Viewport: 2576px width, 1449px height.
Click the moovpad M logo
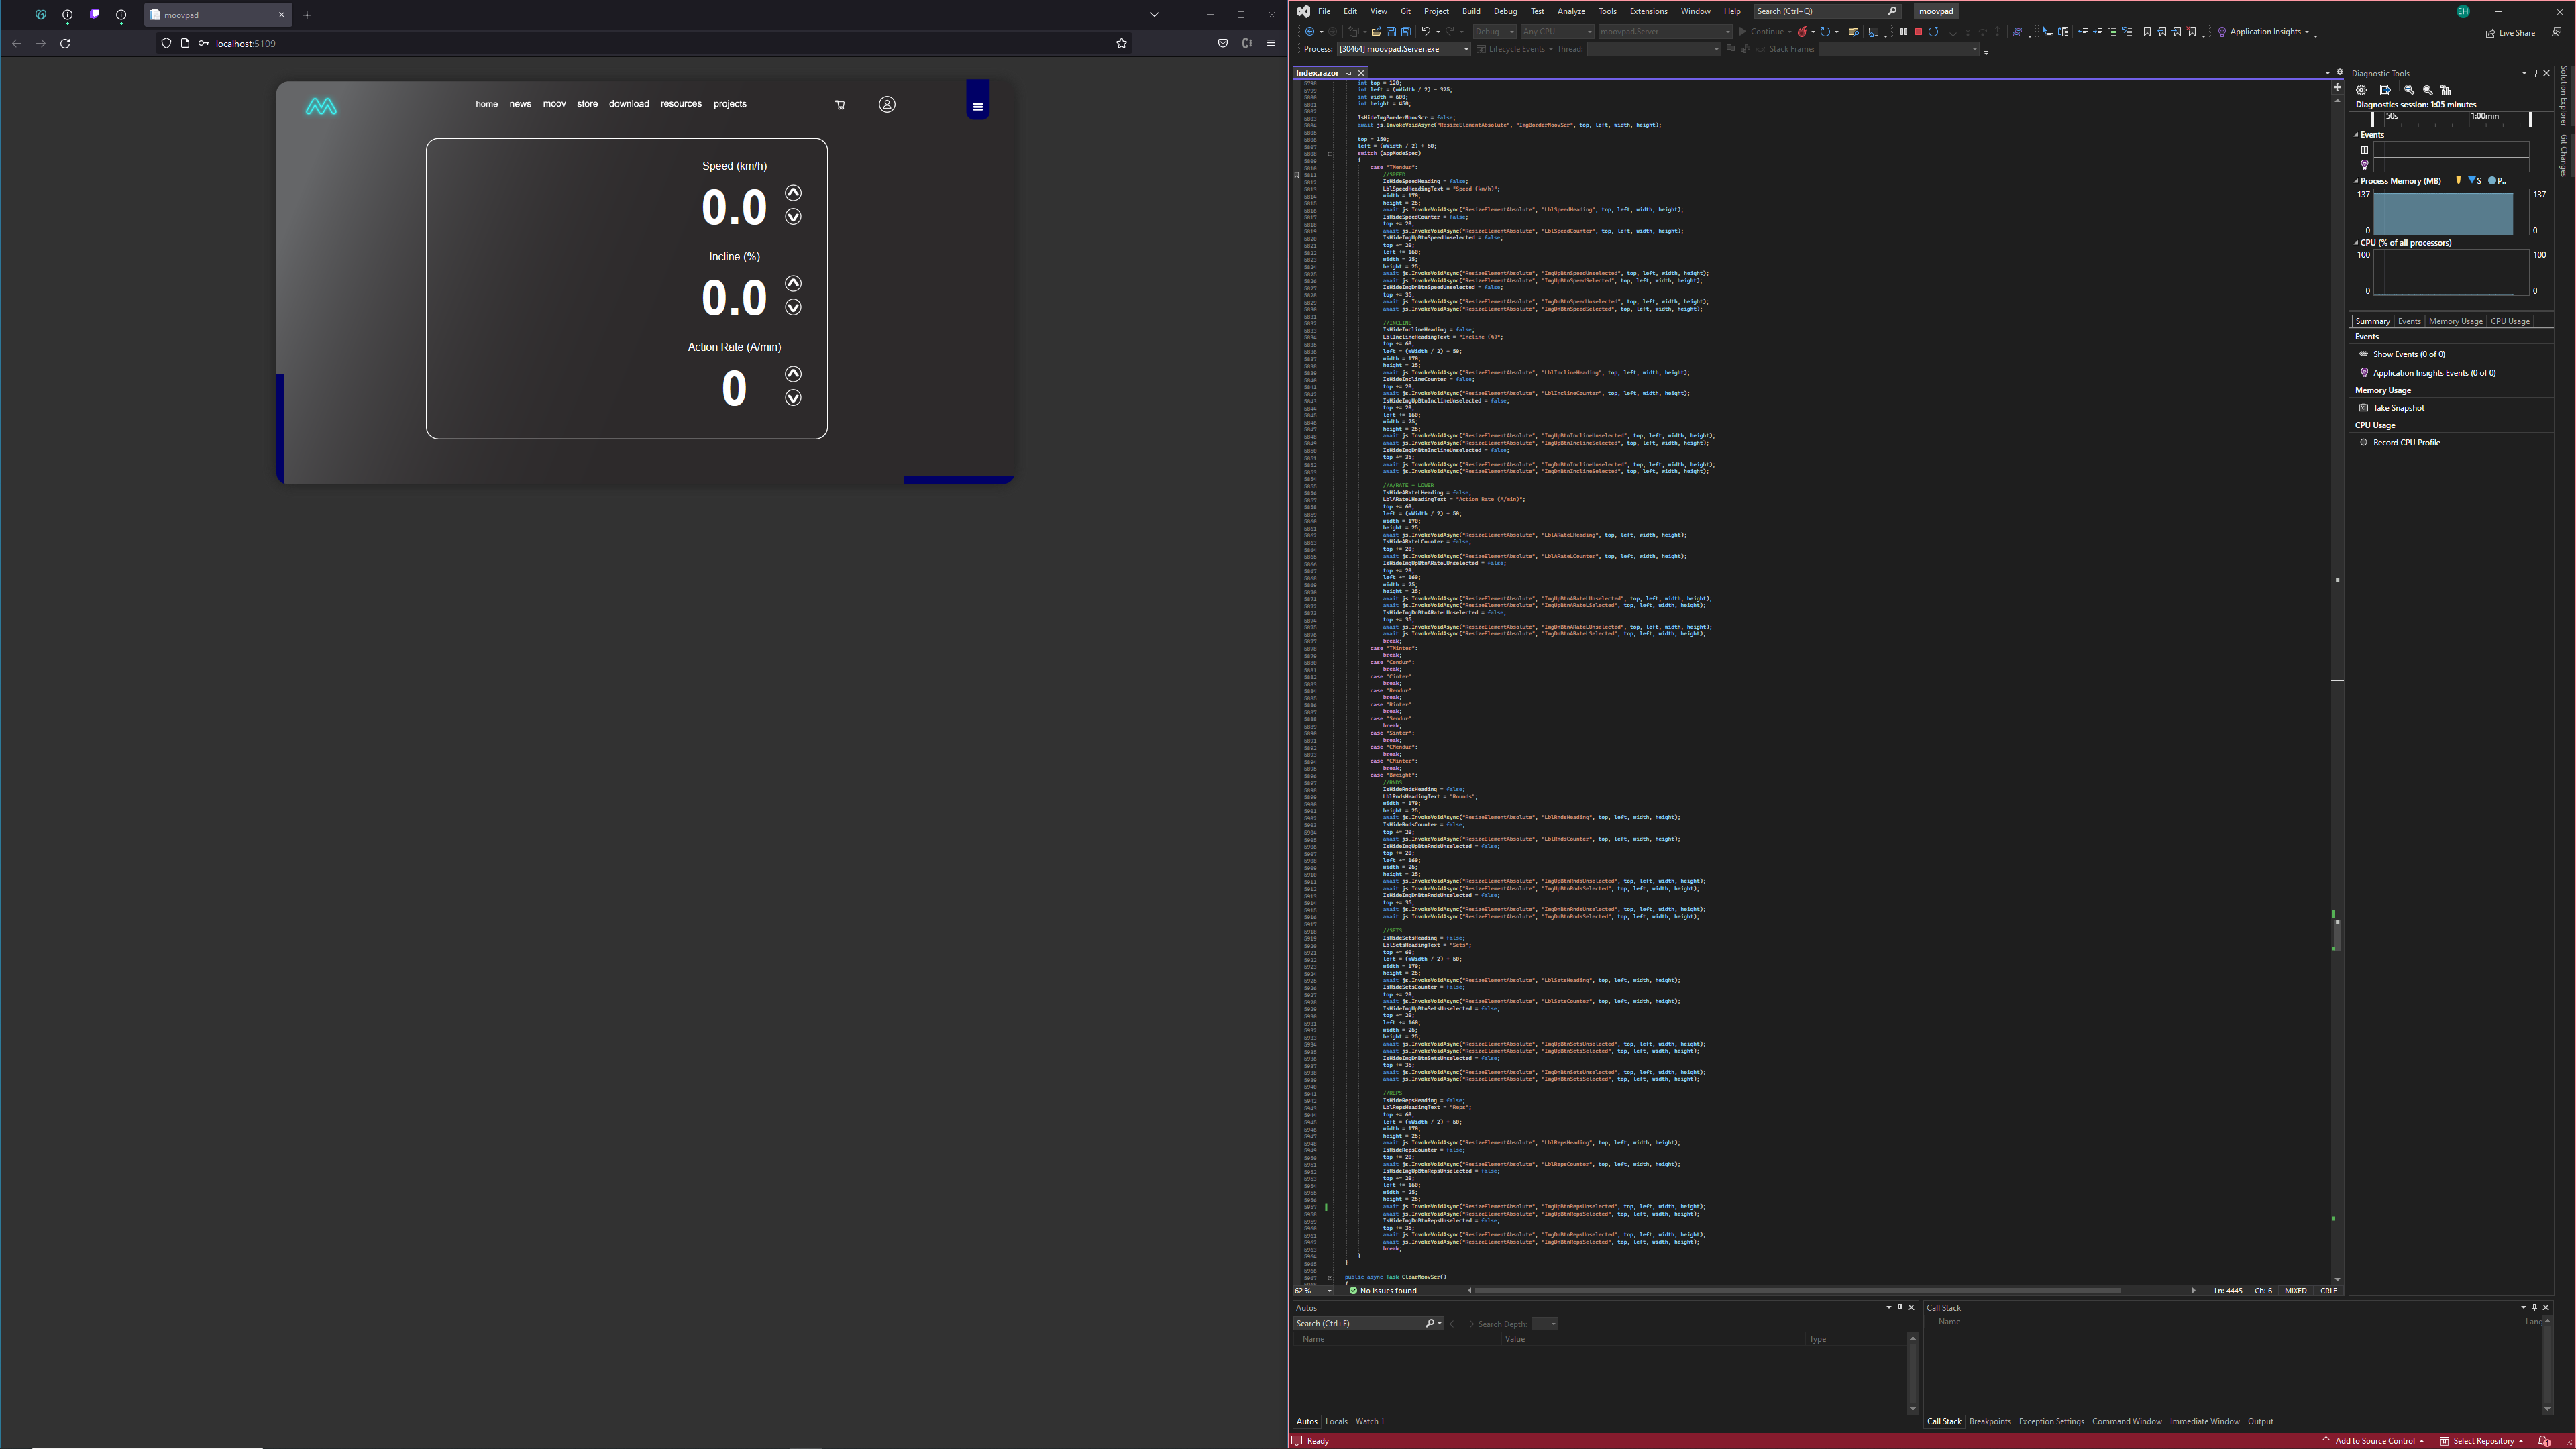click(321, 106)
